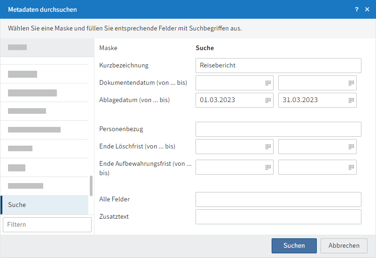
Task: Open calendar for Dokumentendatum end date
Action: point(351,83)
